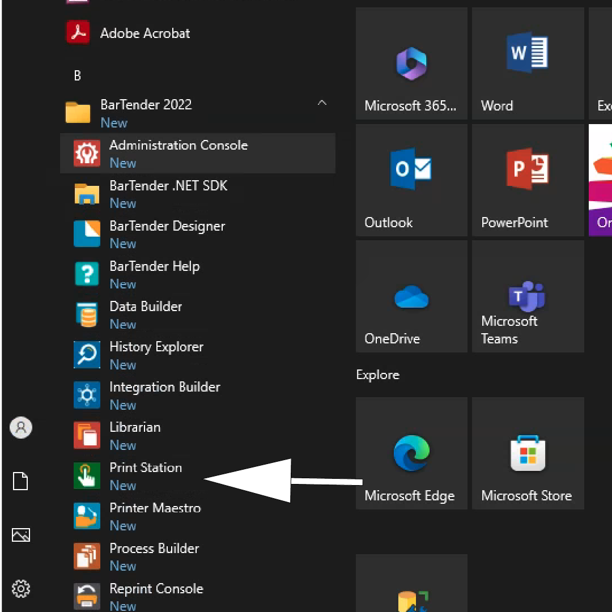612x612 pixels.
Task: Click the 'Data Builder' label text
Action: click(x=146, y=307)
